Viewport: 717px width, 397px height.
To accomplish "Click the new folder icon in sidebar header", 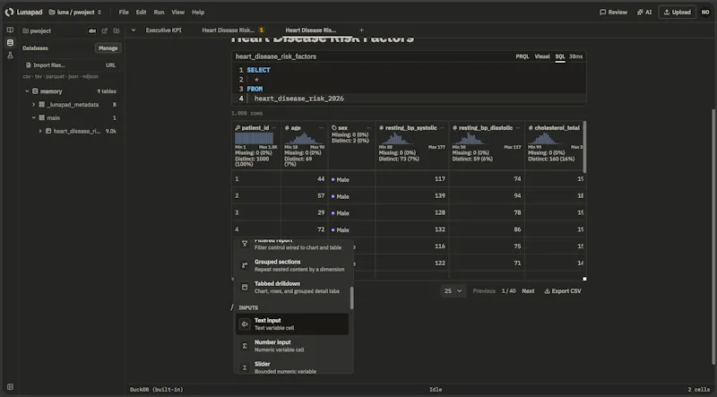I will [117, 31].
